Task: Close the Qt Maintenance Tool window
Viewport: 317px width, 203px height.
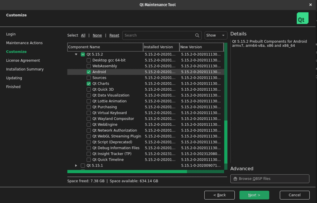Action: 310,5
